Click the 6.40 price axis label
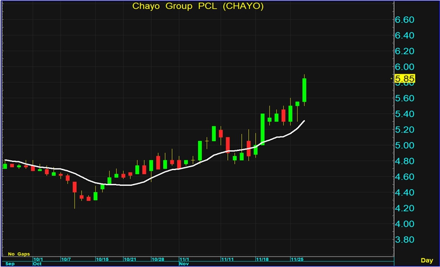The height and width of the screenshot is (267, 440). tap(405, 35)
